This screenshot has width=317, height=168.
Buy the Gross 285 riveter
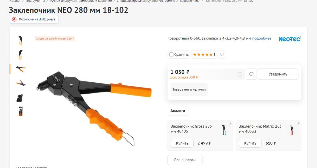click(x=182, y=143)
